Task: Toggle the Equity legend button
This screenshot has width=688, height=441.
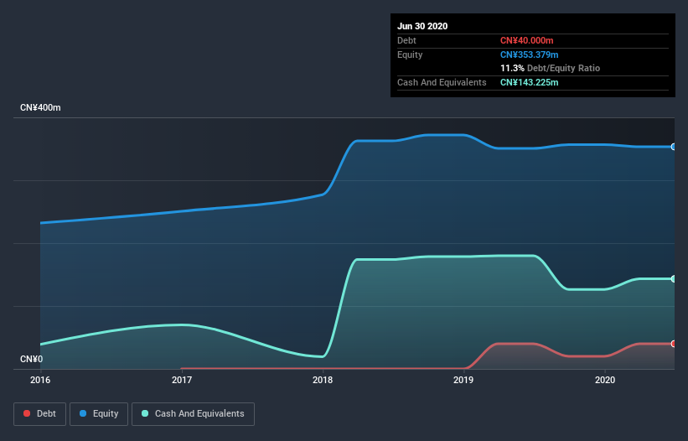Action: pyautogui.click(x=99, y=414)
